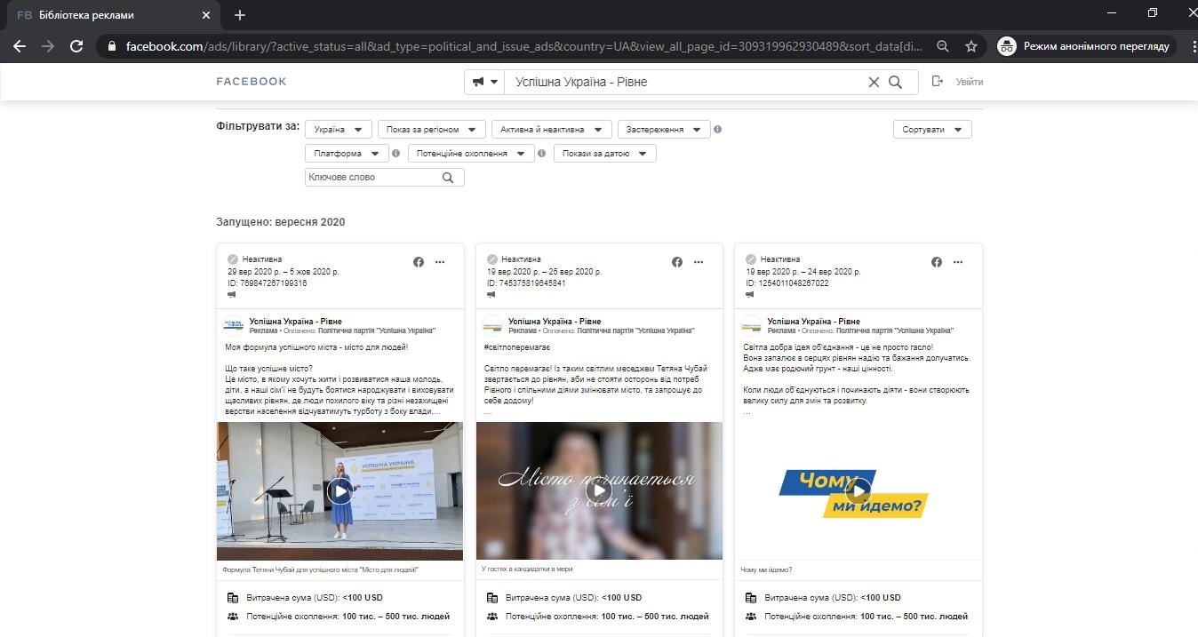Click caption 'Формула Тетяни Чубай для успішного міста'

click(321, 569)
